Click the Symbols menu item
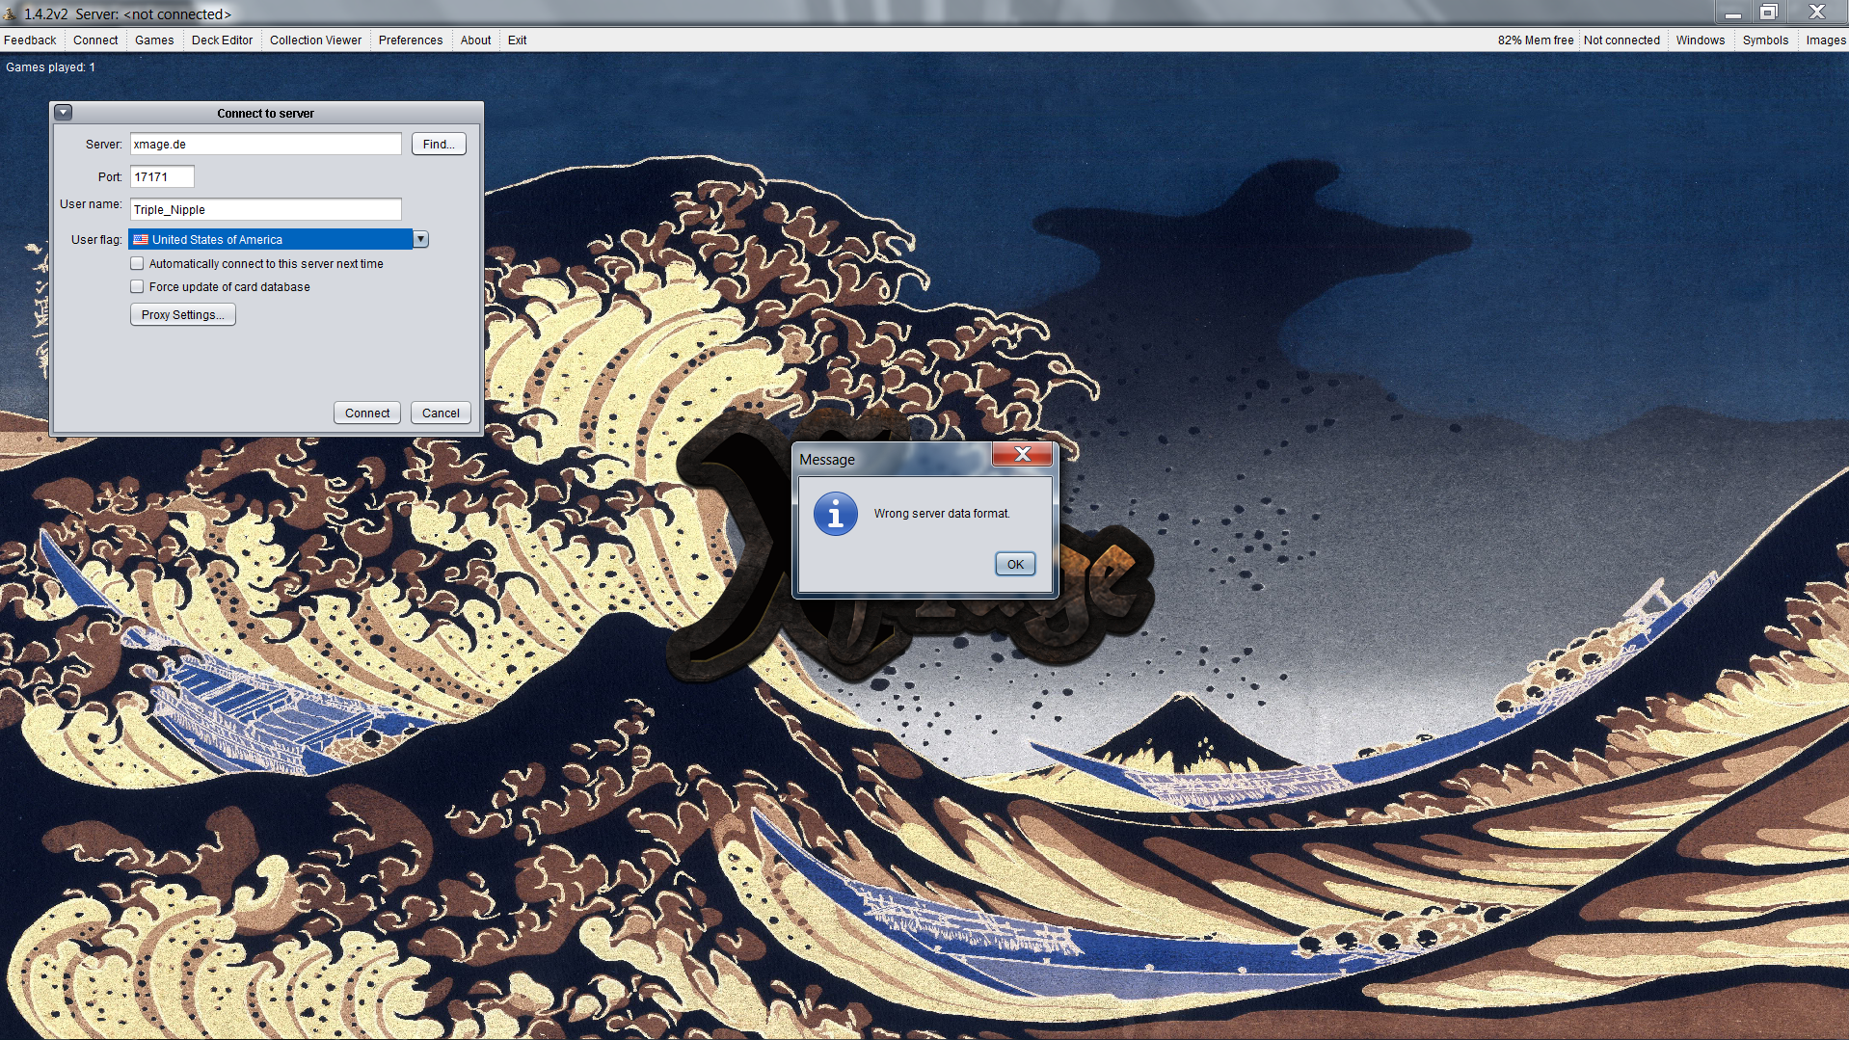1849x1040 pixels. click(1765, 40)
